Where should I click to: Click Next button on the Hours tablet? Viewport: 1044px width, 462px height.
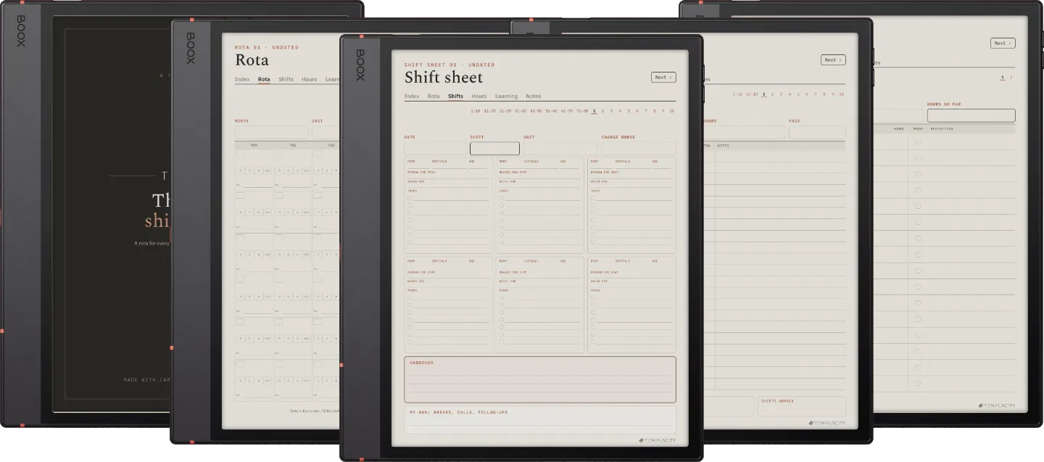[833, 60]
